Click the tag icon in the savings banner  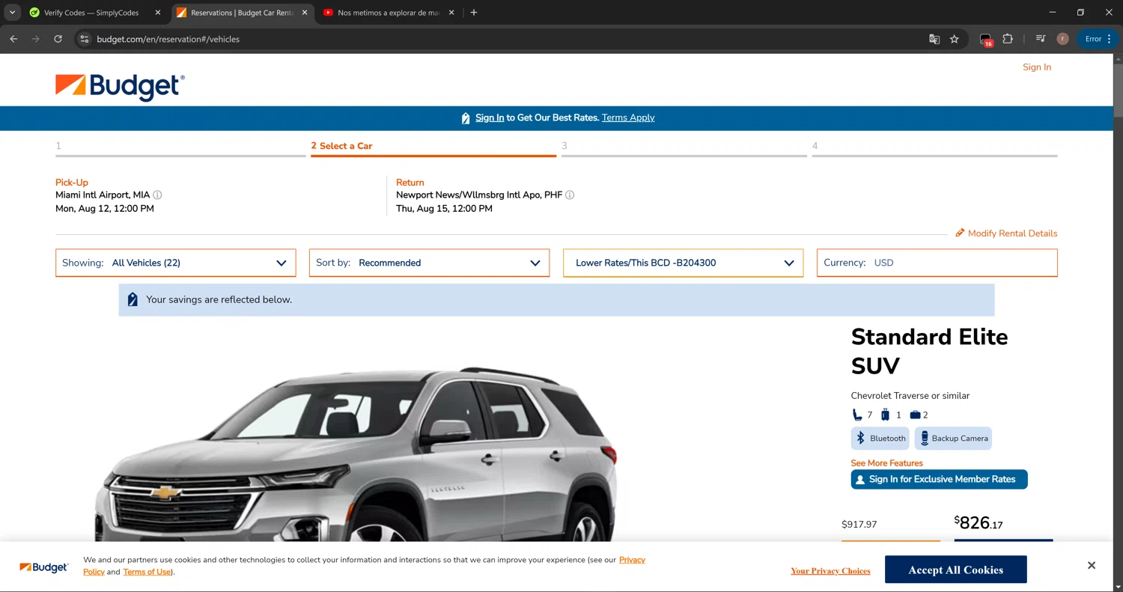pyautogui.click(x=133, y=299)
